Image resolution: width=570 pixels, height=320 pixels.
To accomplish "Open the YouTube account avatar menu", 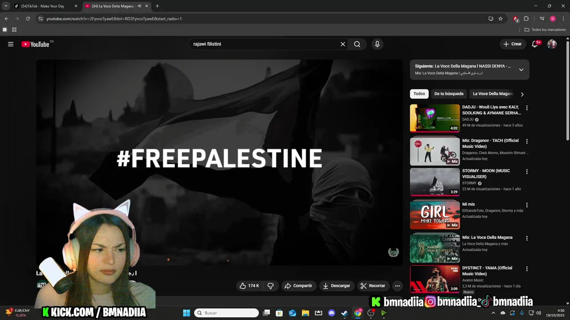I will pyautogui.click(x=552, y=44).
